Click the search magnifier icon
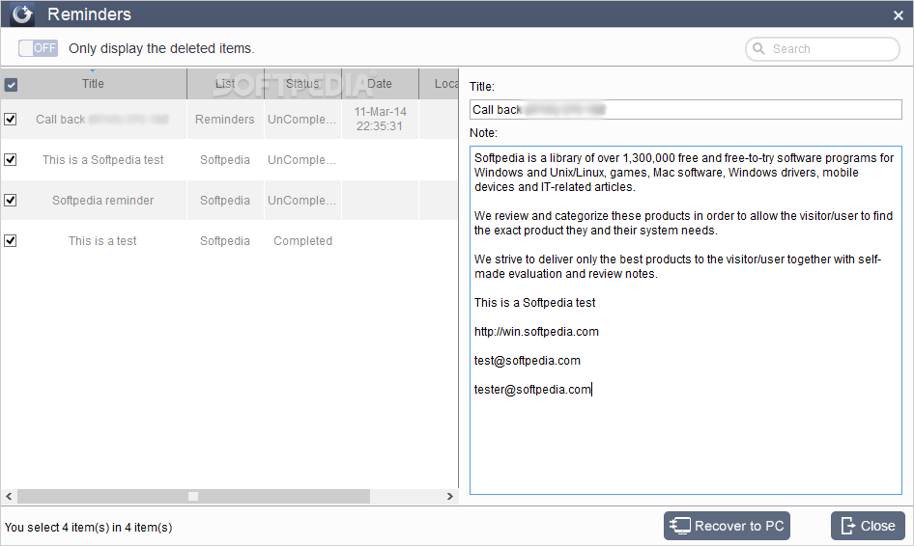 tap(758, 48)
